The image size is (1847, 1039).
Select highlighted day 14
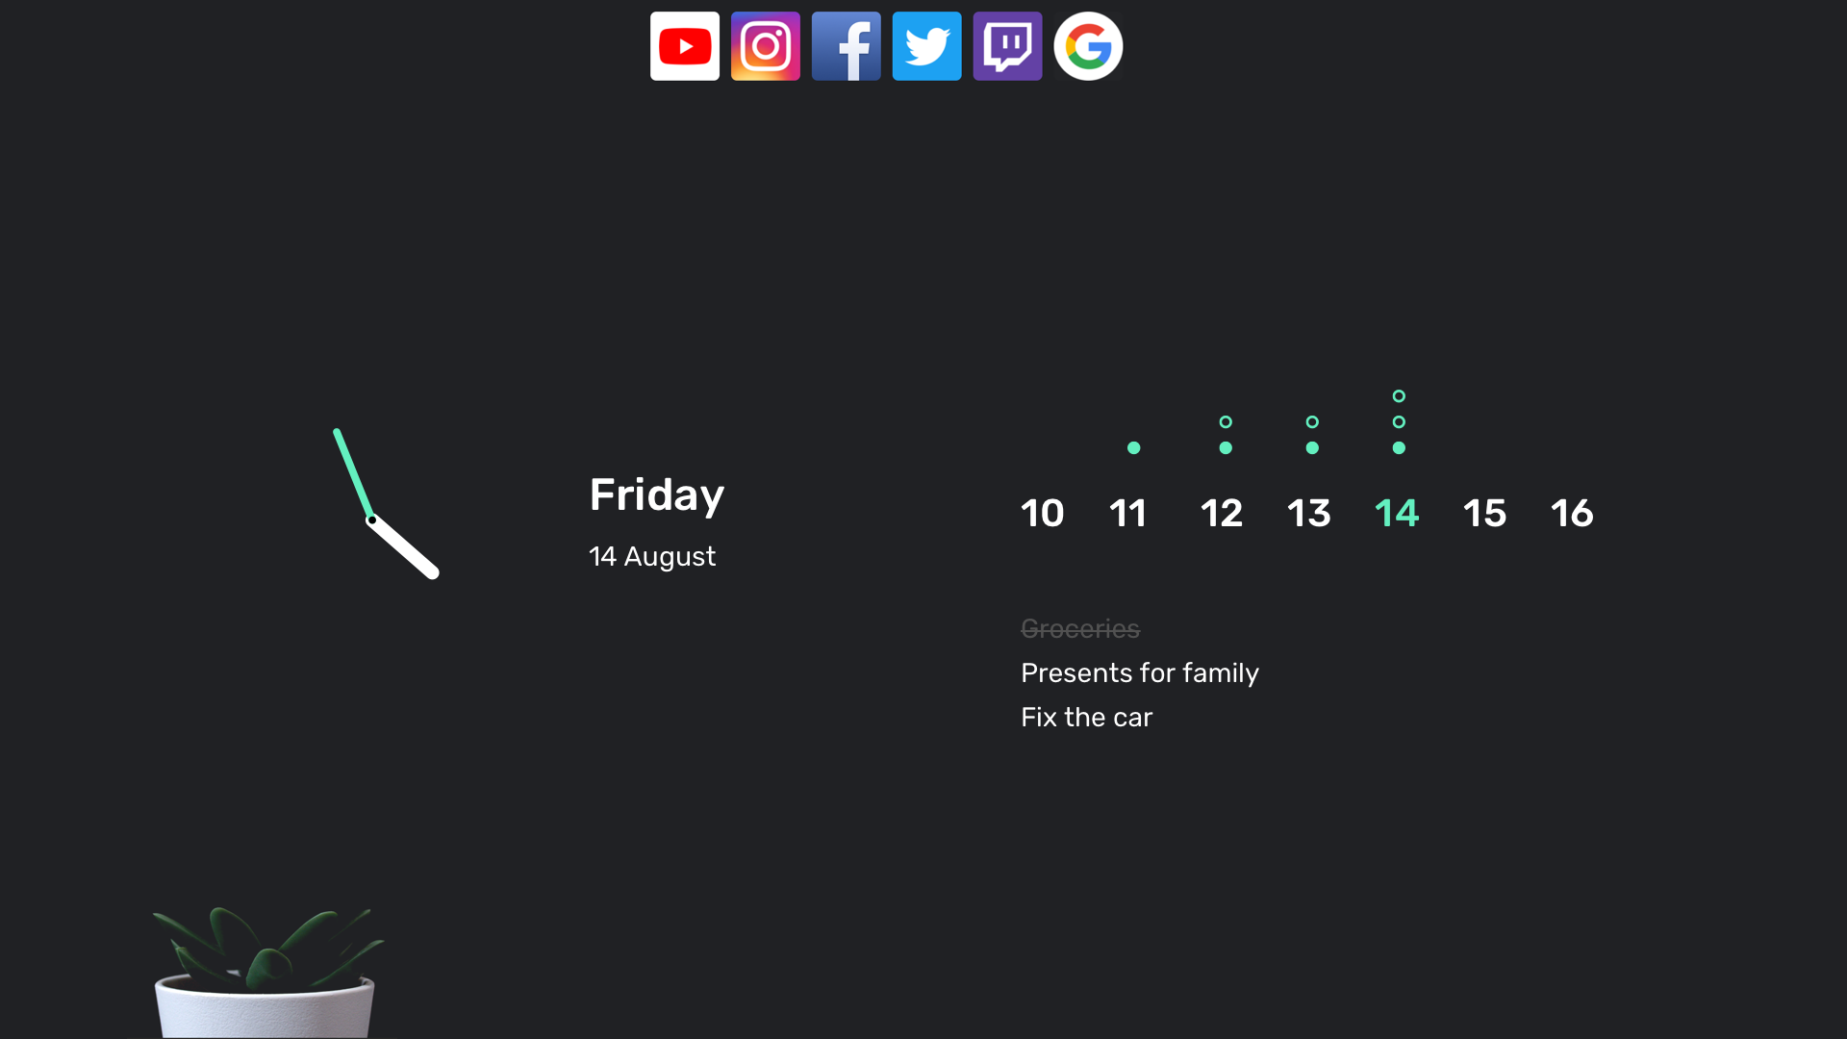tap(1397, 513)
